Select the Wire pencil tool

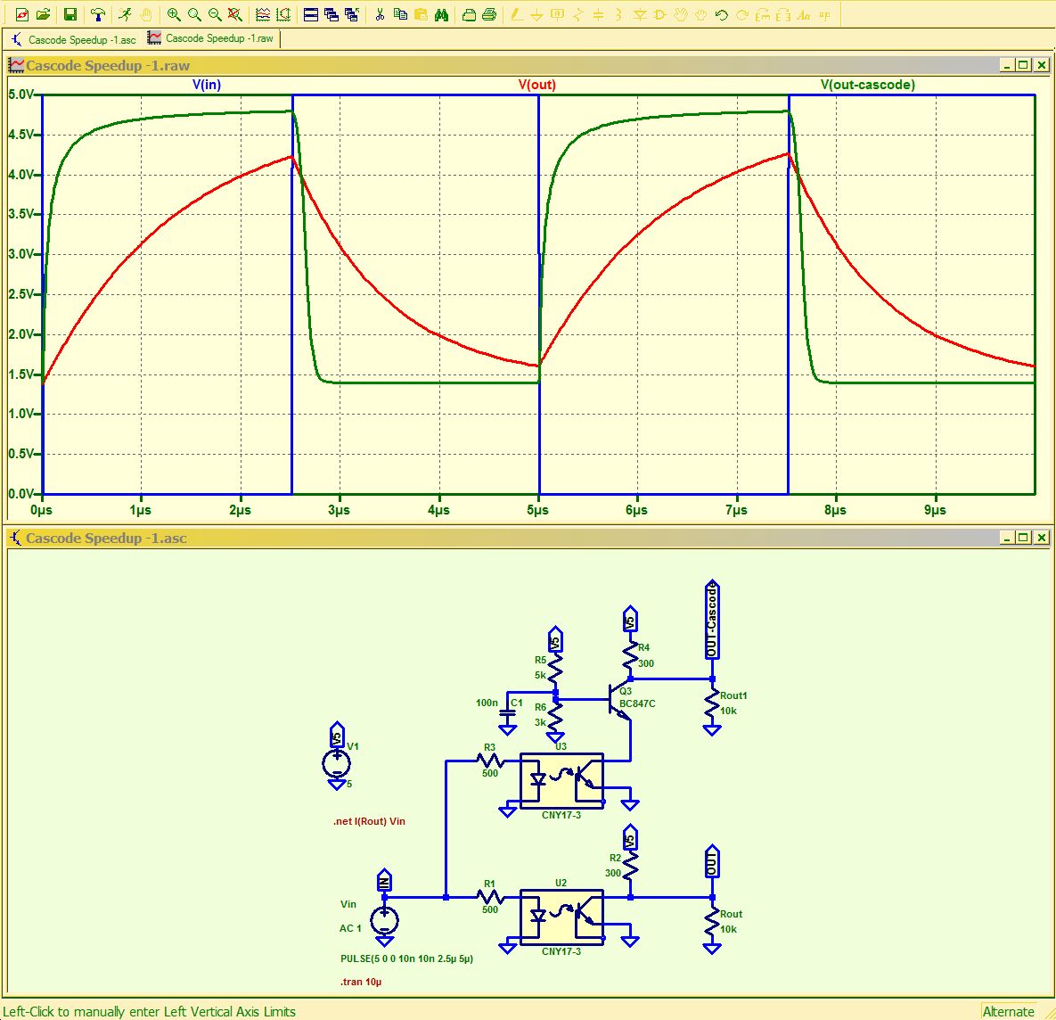517,14
